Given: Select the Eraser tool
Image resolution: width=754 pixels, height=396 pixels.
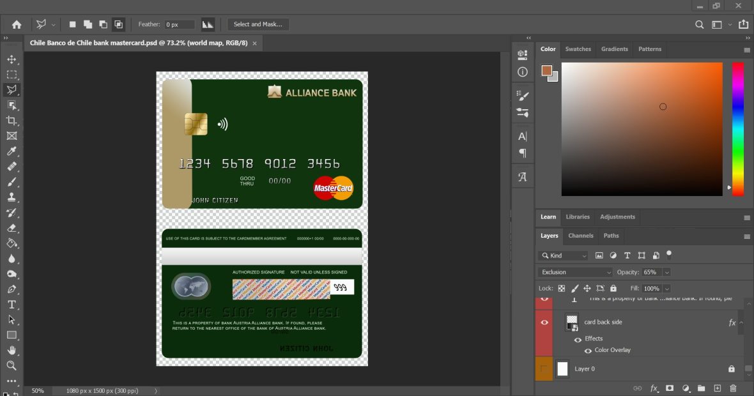Looking at the screenshot, I should coord(12,228).
